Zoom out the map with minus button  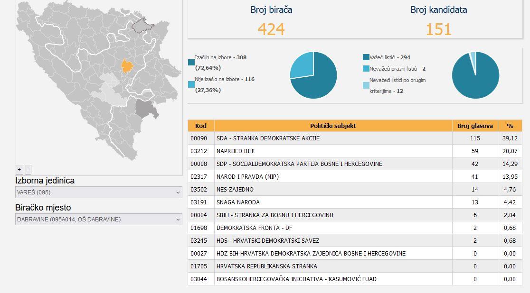click(28, 169)
